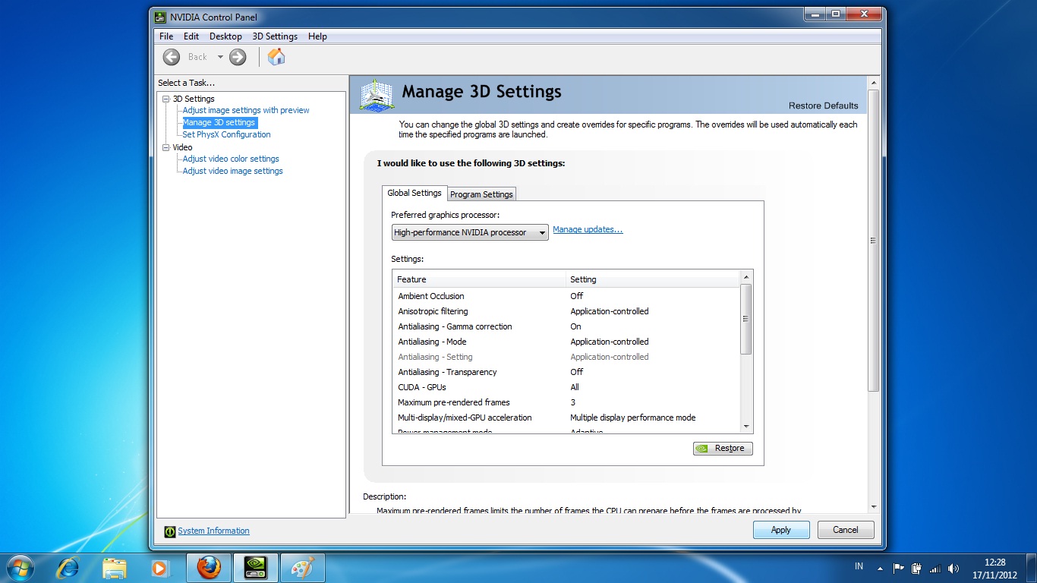Click settings list scroll down arrow
Image resolution: width=1037 pixels, height=583 pixels.
point(746,427)
